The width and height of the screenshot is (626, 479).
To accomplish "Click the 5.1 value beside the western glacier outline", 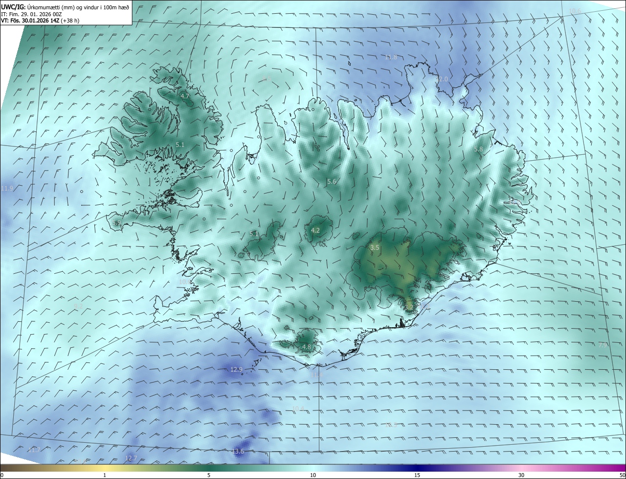I will (x=254, y=234).
